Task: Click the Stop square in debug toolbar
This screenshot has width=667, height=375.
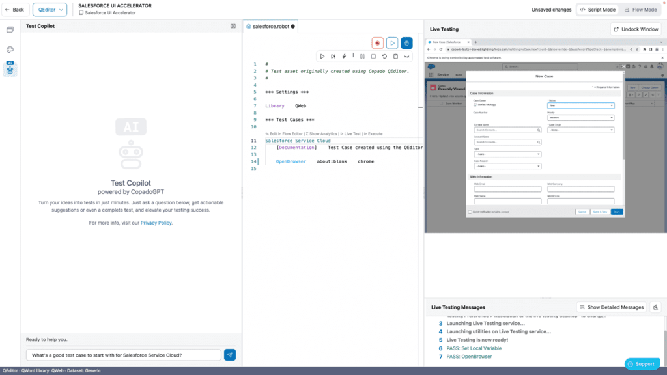Action: click(x=373, y=56)
